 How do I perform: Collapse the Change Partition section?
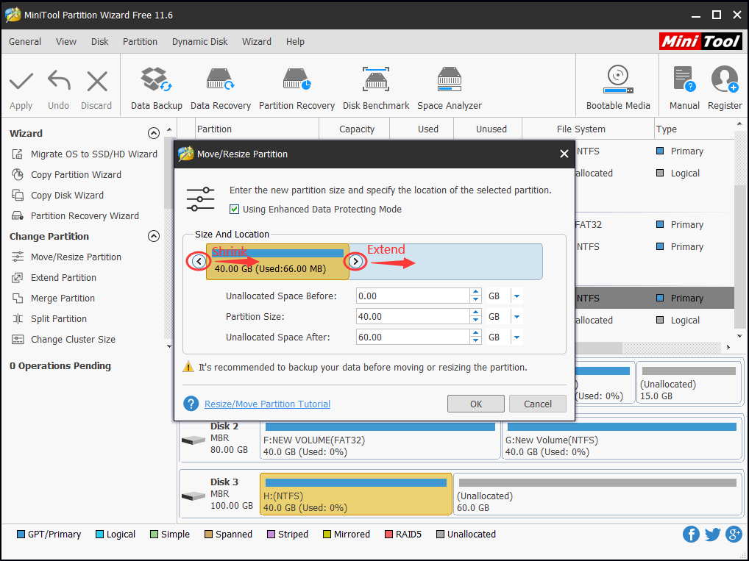point(154,236)
